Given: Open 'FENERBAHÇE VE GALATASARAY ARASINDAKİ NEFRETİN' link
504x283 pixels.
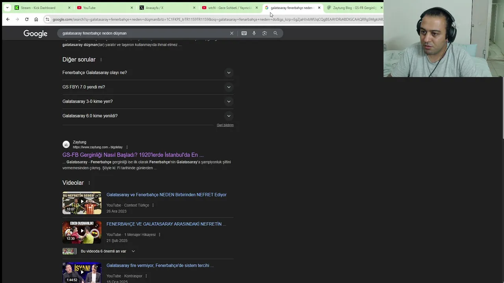Looking at the screenshot, I should tap(166, 224).
